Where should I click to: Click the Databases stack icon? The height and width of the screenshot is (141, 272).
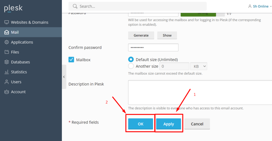pos(7,62)
